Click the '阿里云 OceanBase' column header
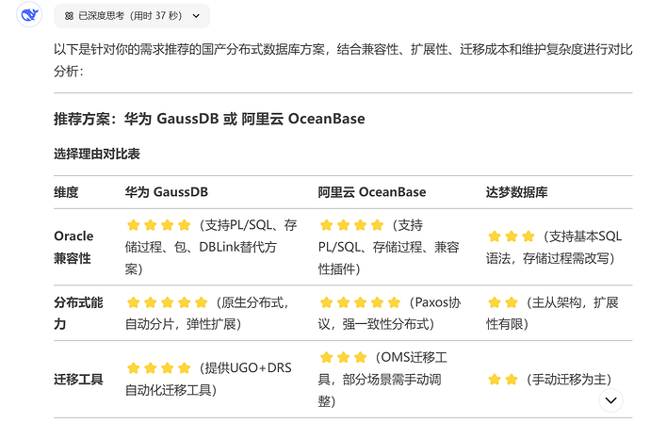Viewport: 650px width, 423px height. 372,192
